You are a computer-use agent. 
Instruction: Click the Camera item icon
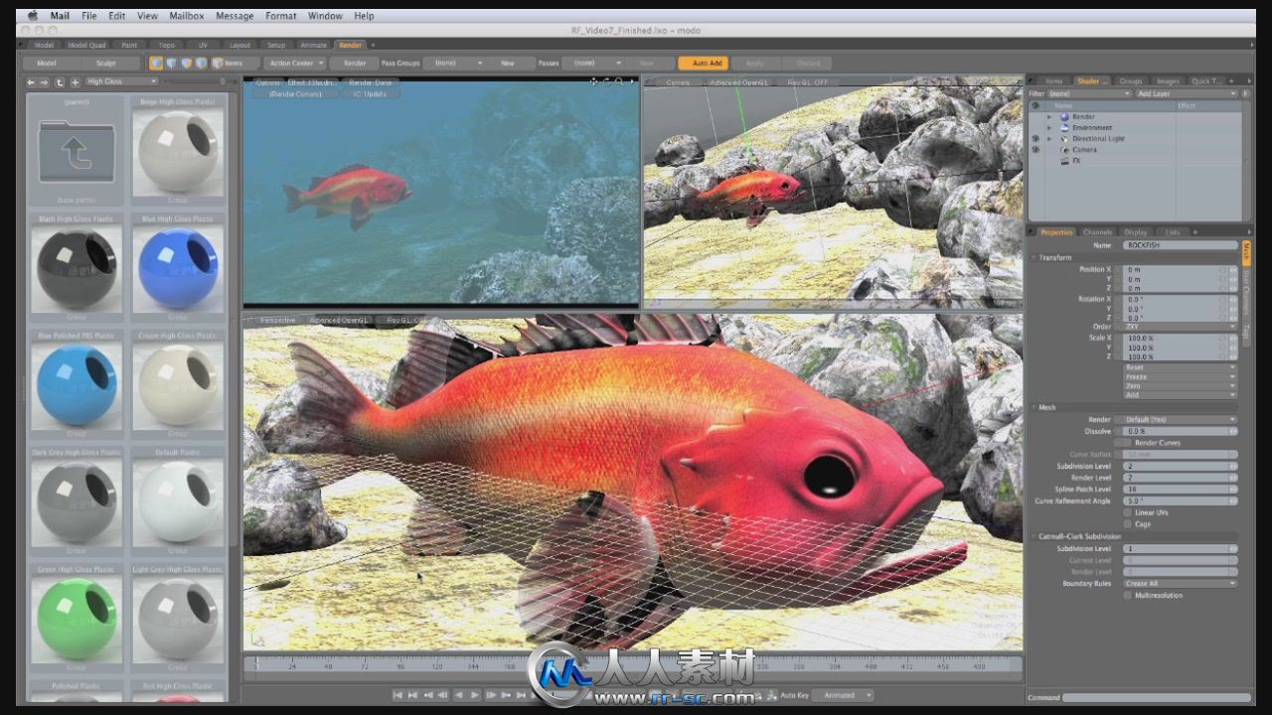1064,150
